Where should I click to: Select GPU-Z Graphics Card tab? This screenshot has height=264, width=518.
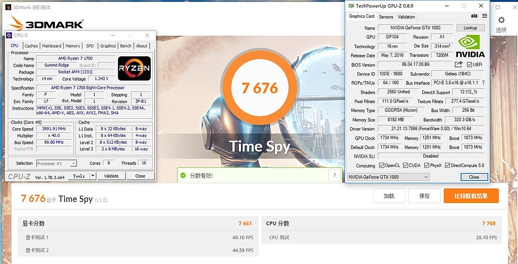[x=362, y=16]
